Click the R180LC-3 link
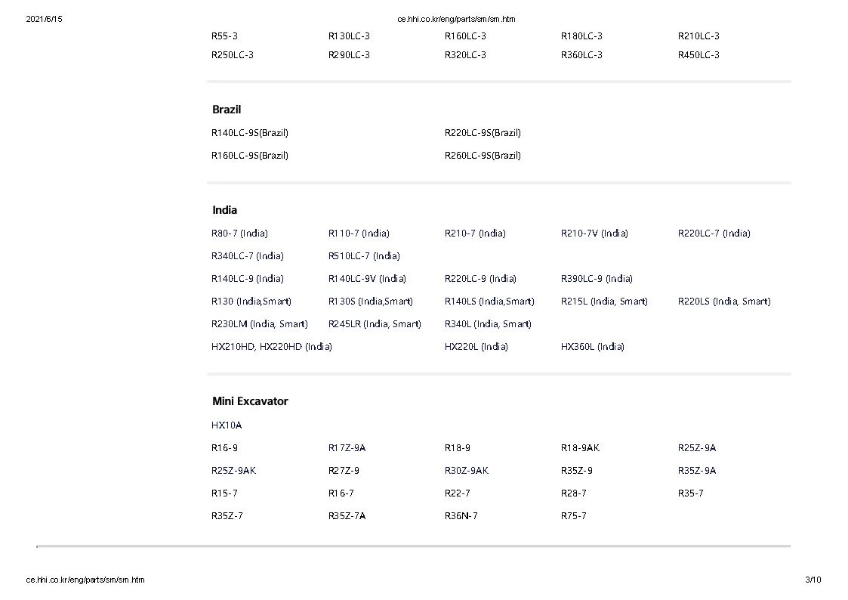This screenshot has width=848, height=600. point(581,36)
